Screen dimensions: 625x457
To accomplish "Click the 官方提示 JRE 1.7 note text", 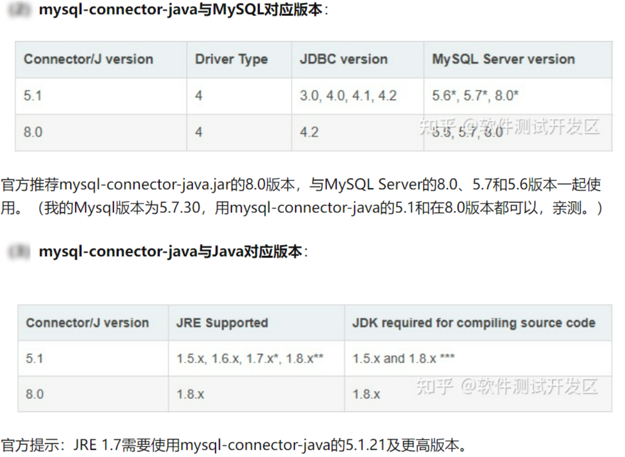I will (234, 444).
